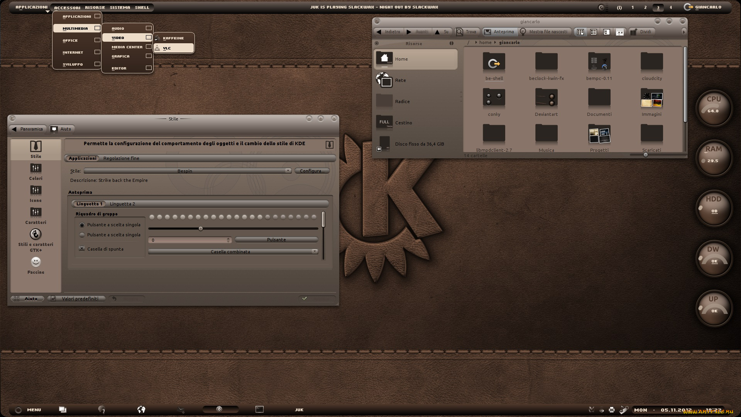Open printer icon in system tray

coord(612,410)
